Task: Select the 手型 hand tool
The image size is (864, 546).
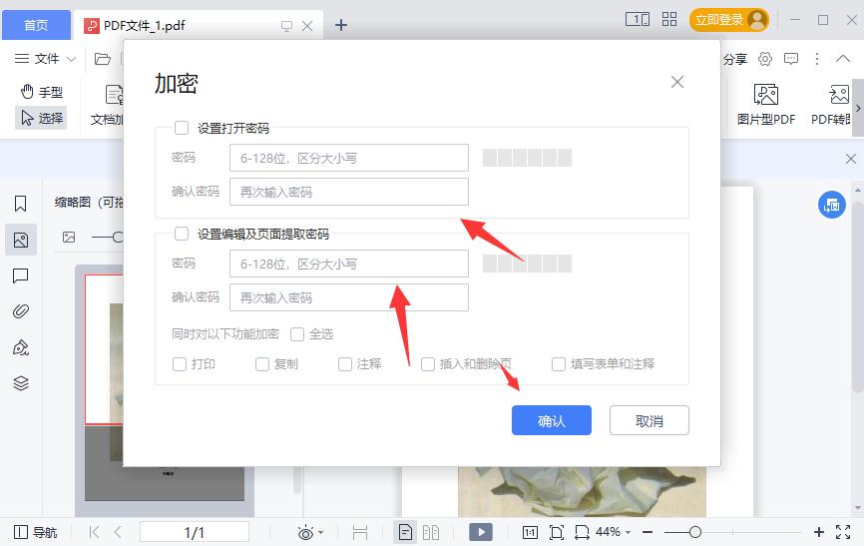Action: 42,92
